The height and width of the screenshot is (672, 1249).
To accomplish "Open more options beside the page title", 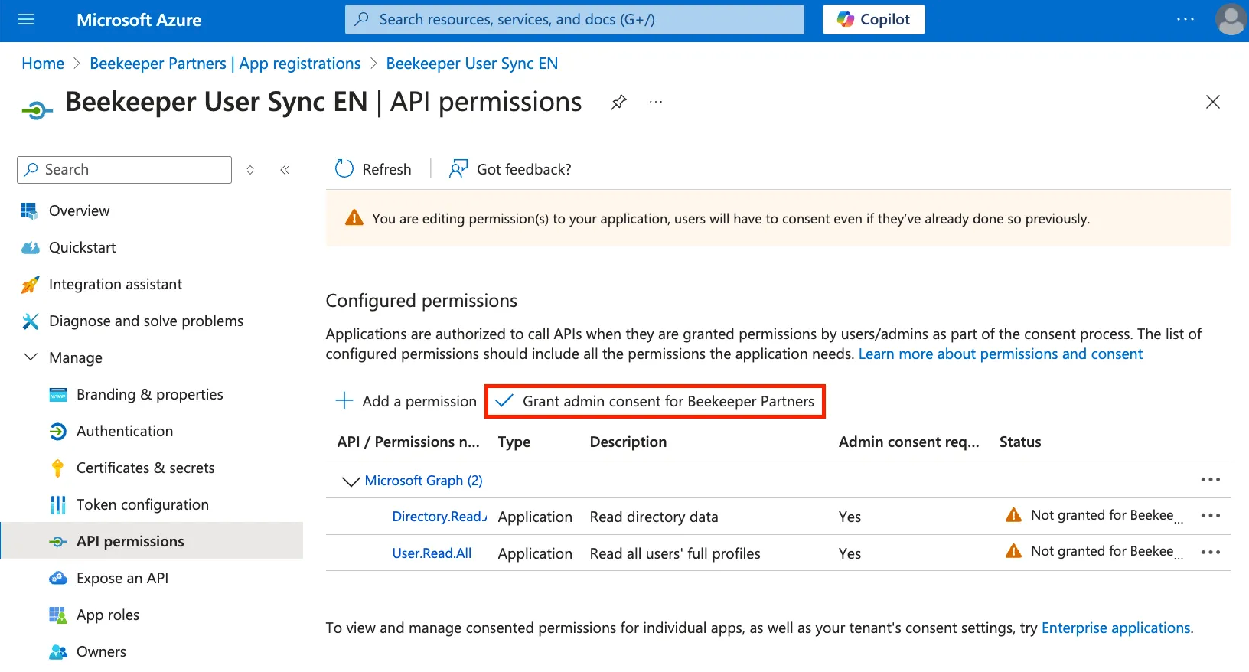I will coord(656,102).
